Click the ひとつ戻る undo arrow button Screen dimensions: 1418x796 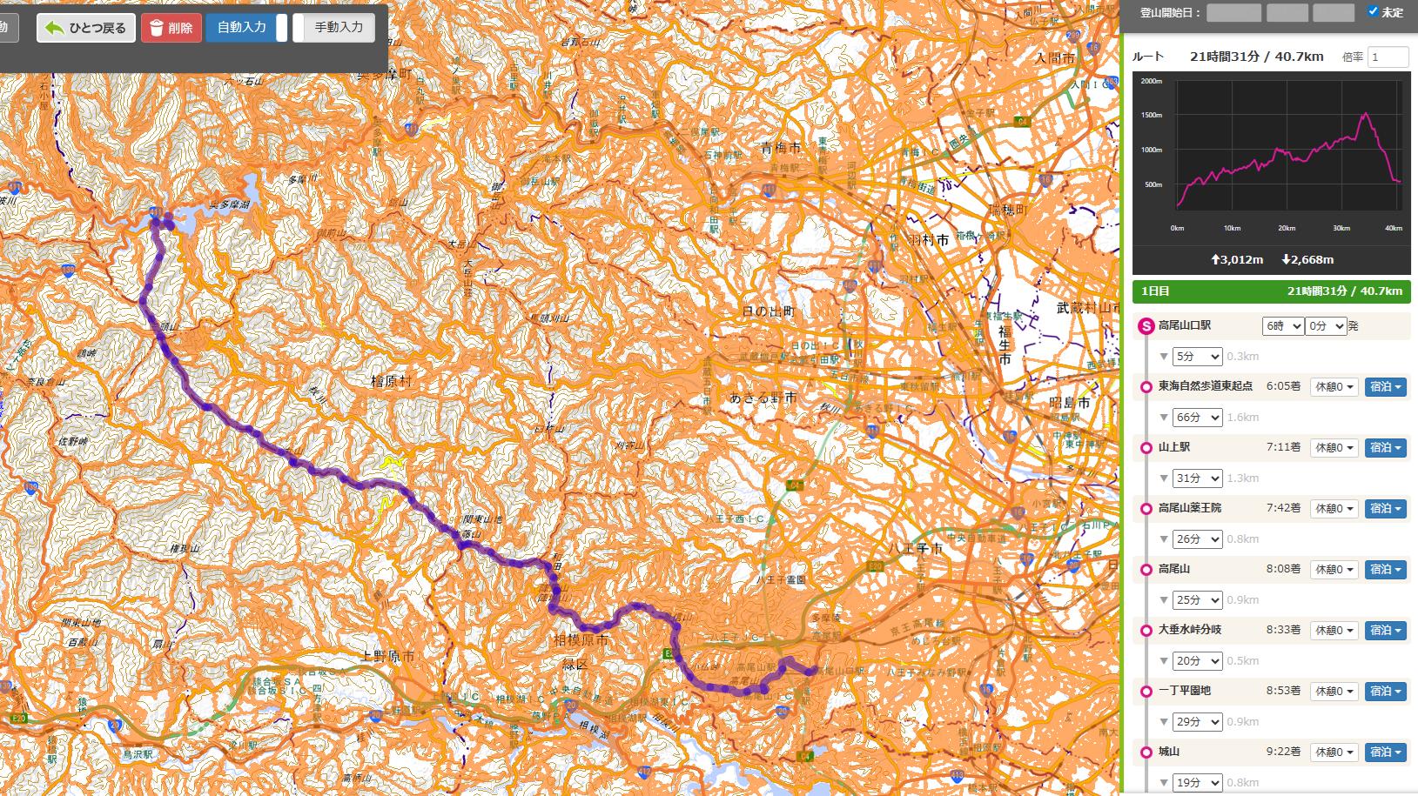86,28
